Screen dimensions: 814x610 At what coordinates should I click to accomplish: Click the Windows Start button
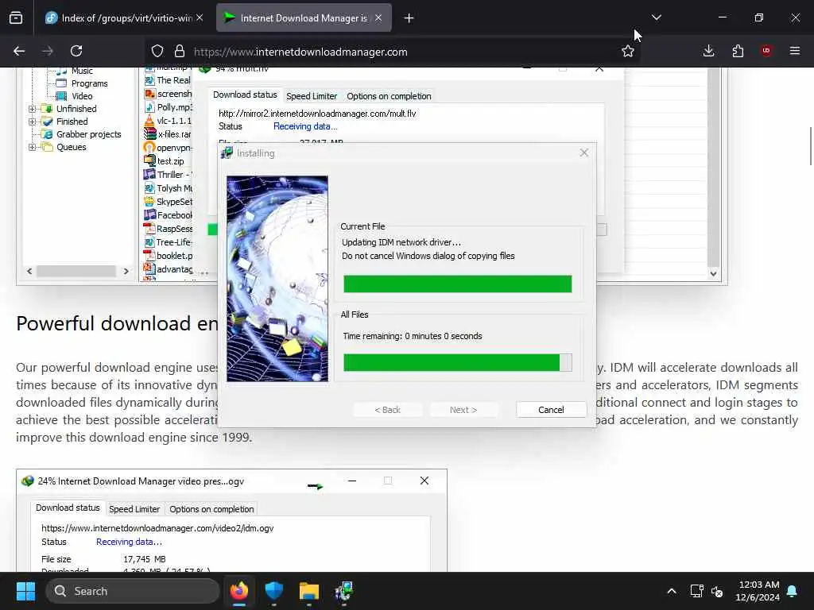click(25, 591)
